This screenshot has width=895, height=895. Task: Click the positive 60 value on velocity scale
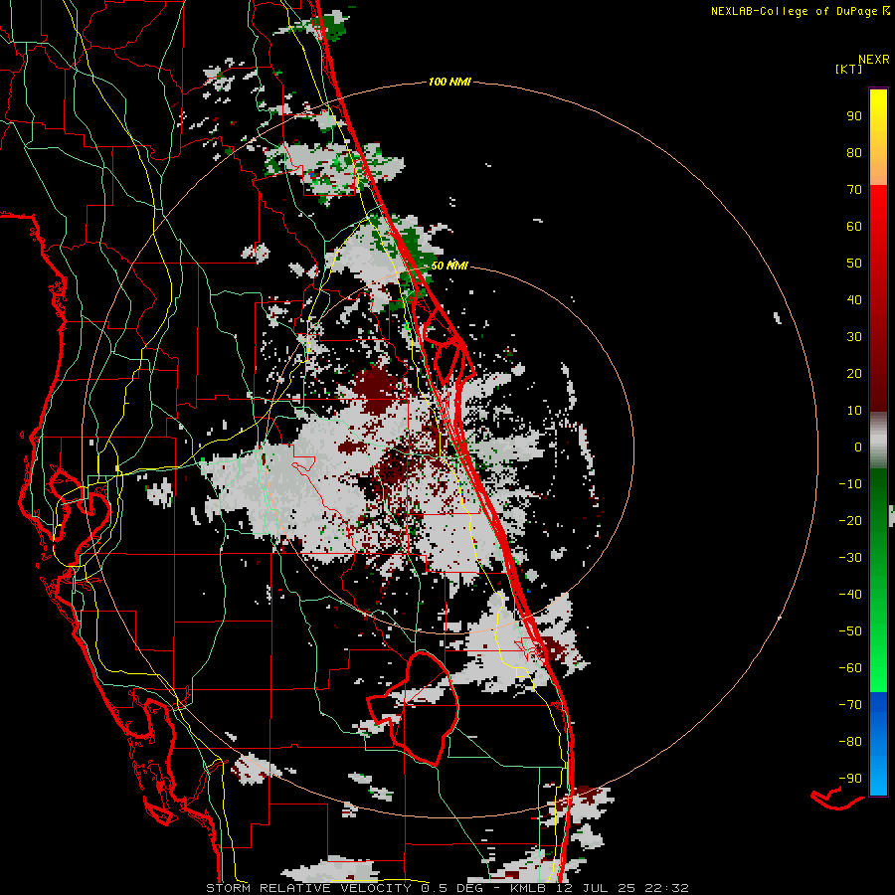tap(854, 227)
